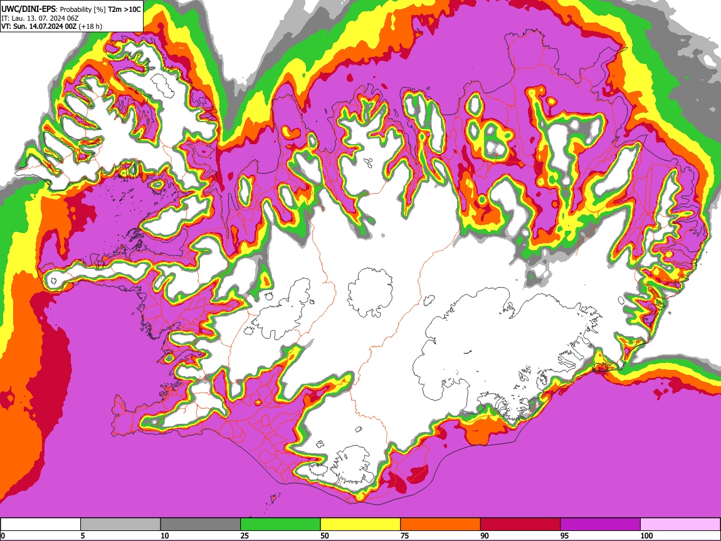
Task: Click the '(+18 h)' forecast offset text
Action: (90, 26)
